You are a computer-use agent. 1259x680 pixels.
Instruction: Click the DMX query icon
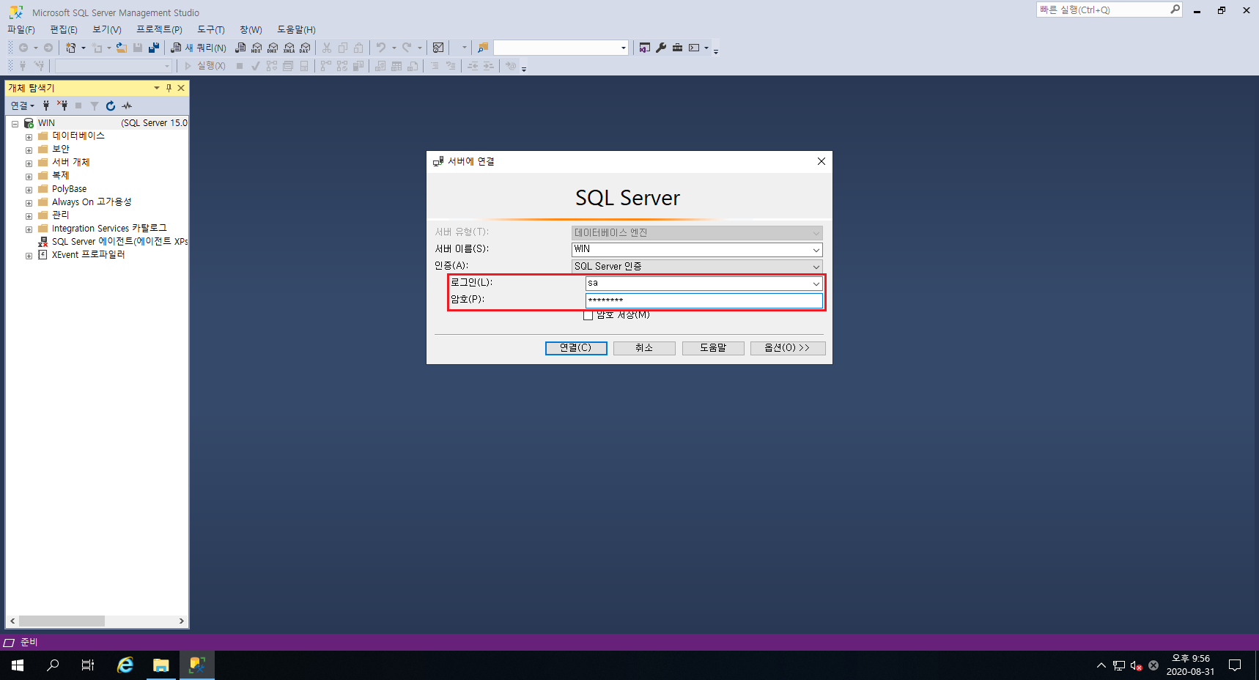[273, 48]
